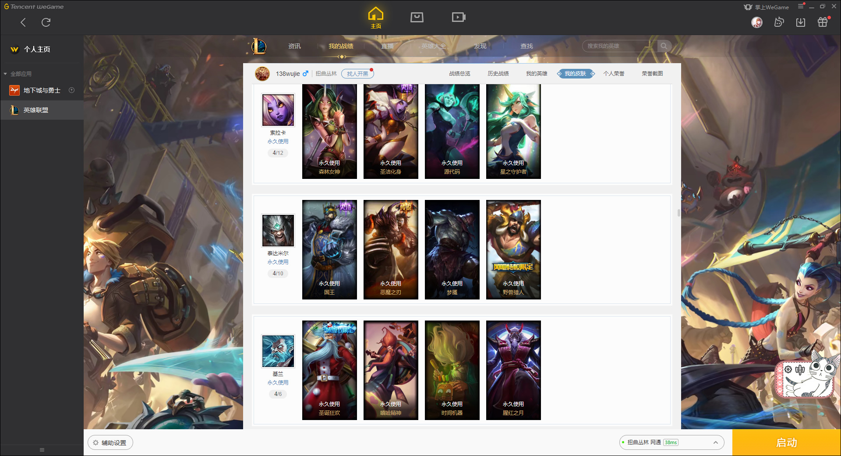This screenshot has width=841, height=456.
Task: Open the 恶魔之刃 skin card
Action: click(x=391, y=250)
